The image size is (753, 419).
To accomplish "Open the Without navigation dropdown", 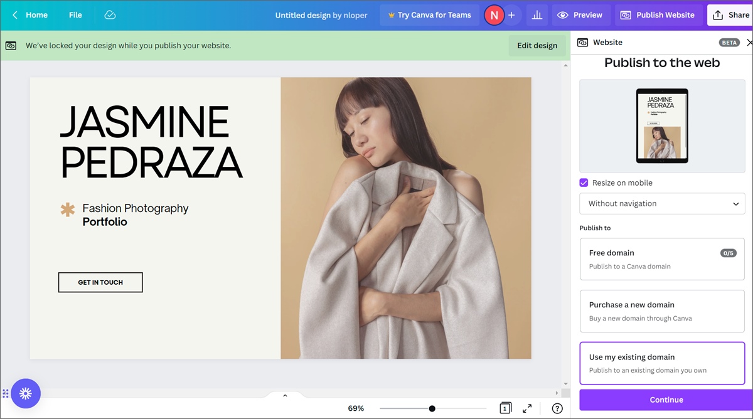I will [x=662, y=203].
